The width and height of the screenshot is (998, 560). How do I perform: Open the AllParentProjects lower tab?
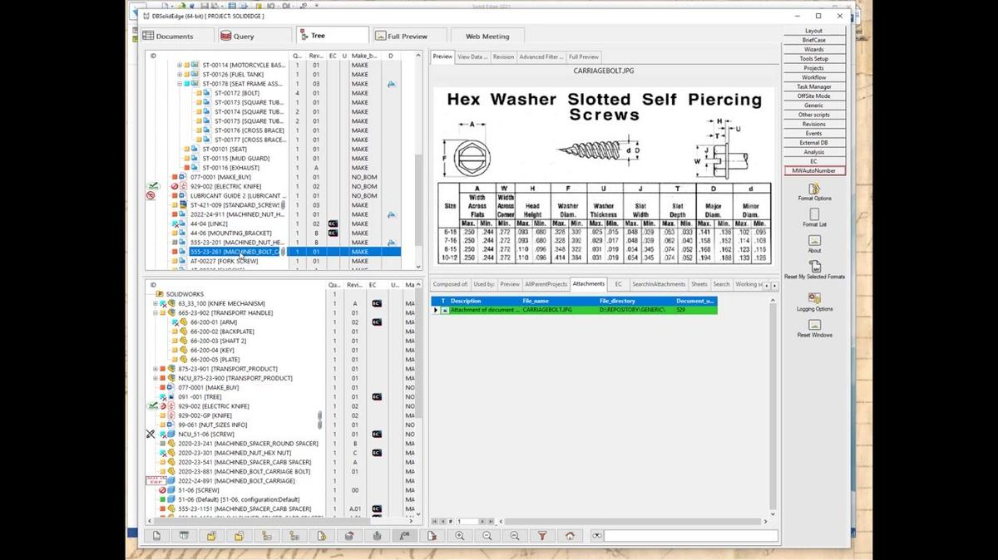546,284
